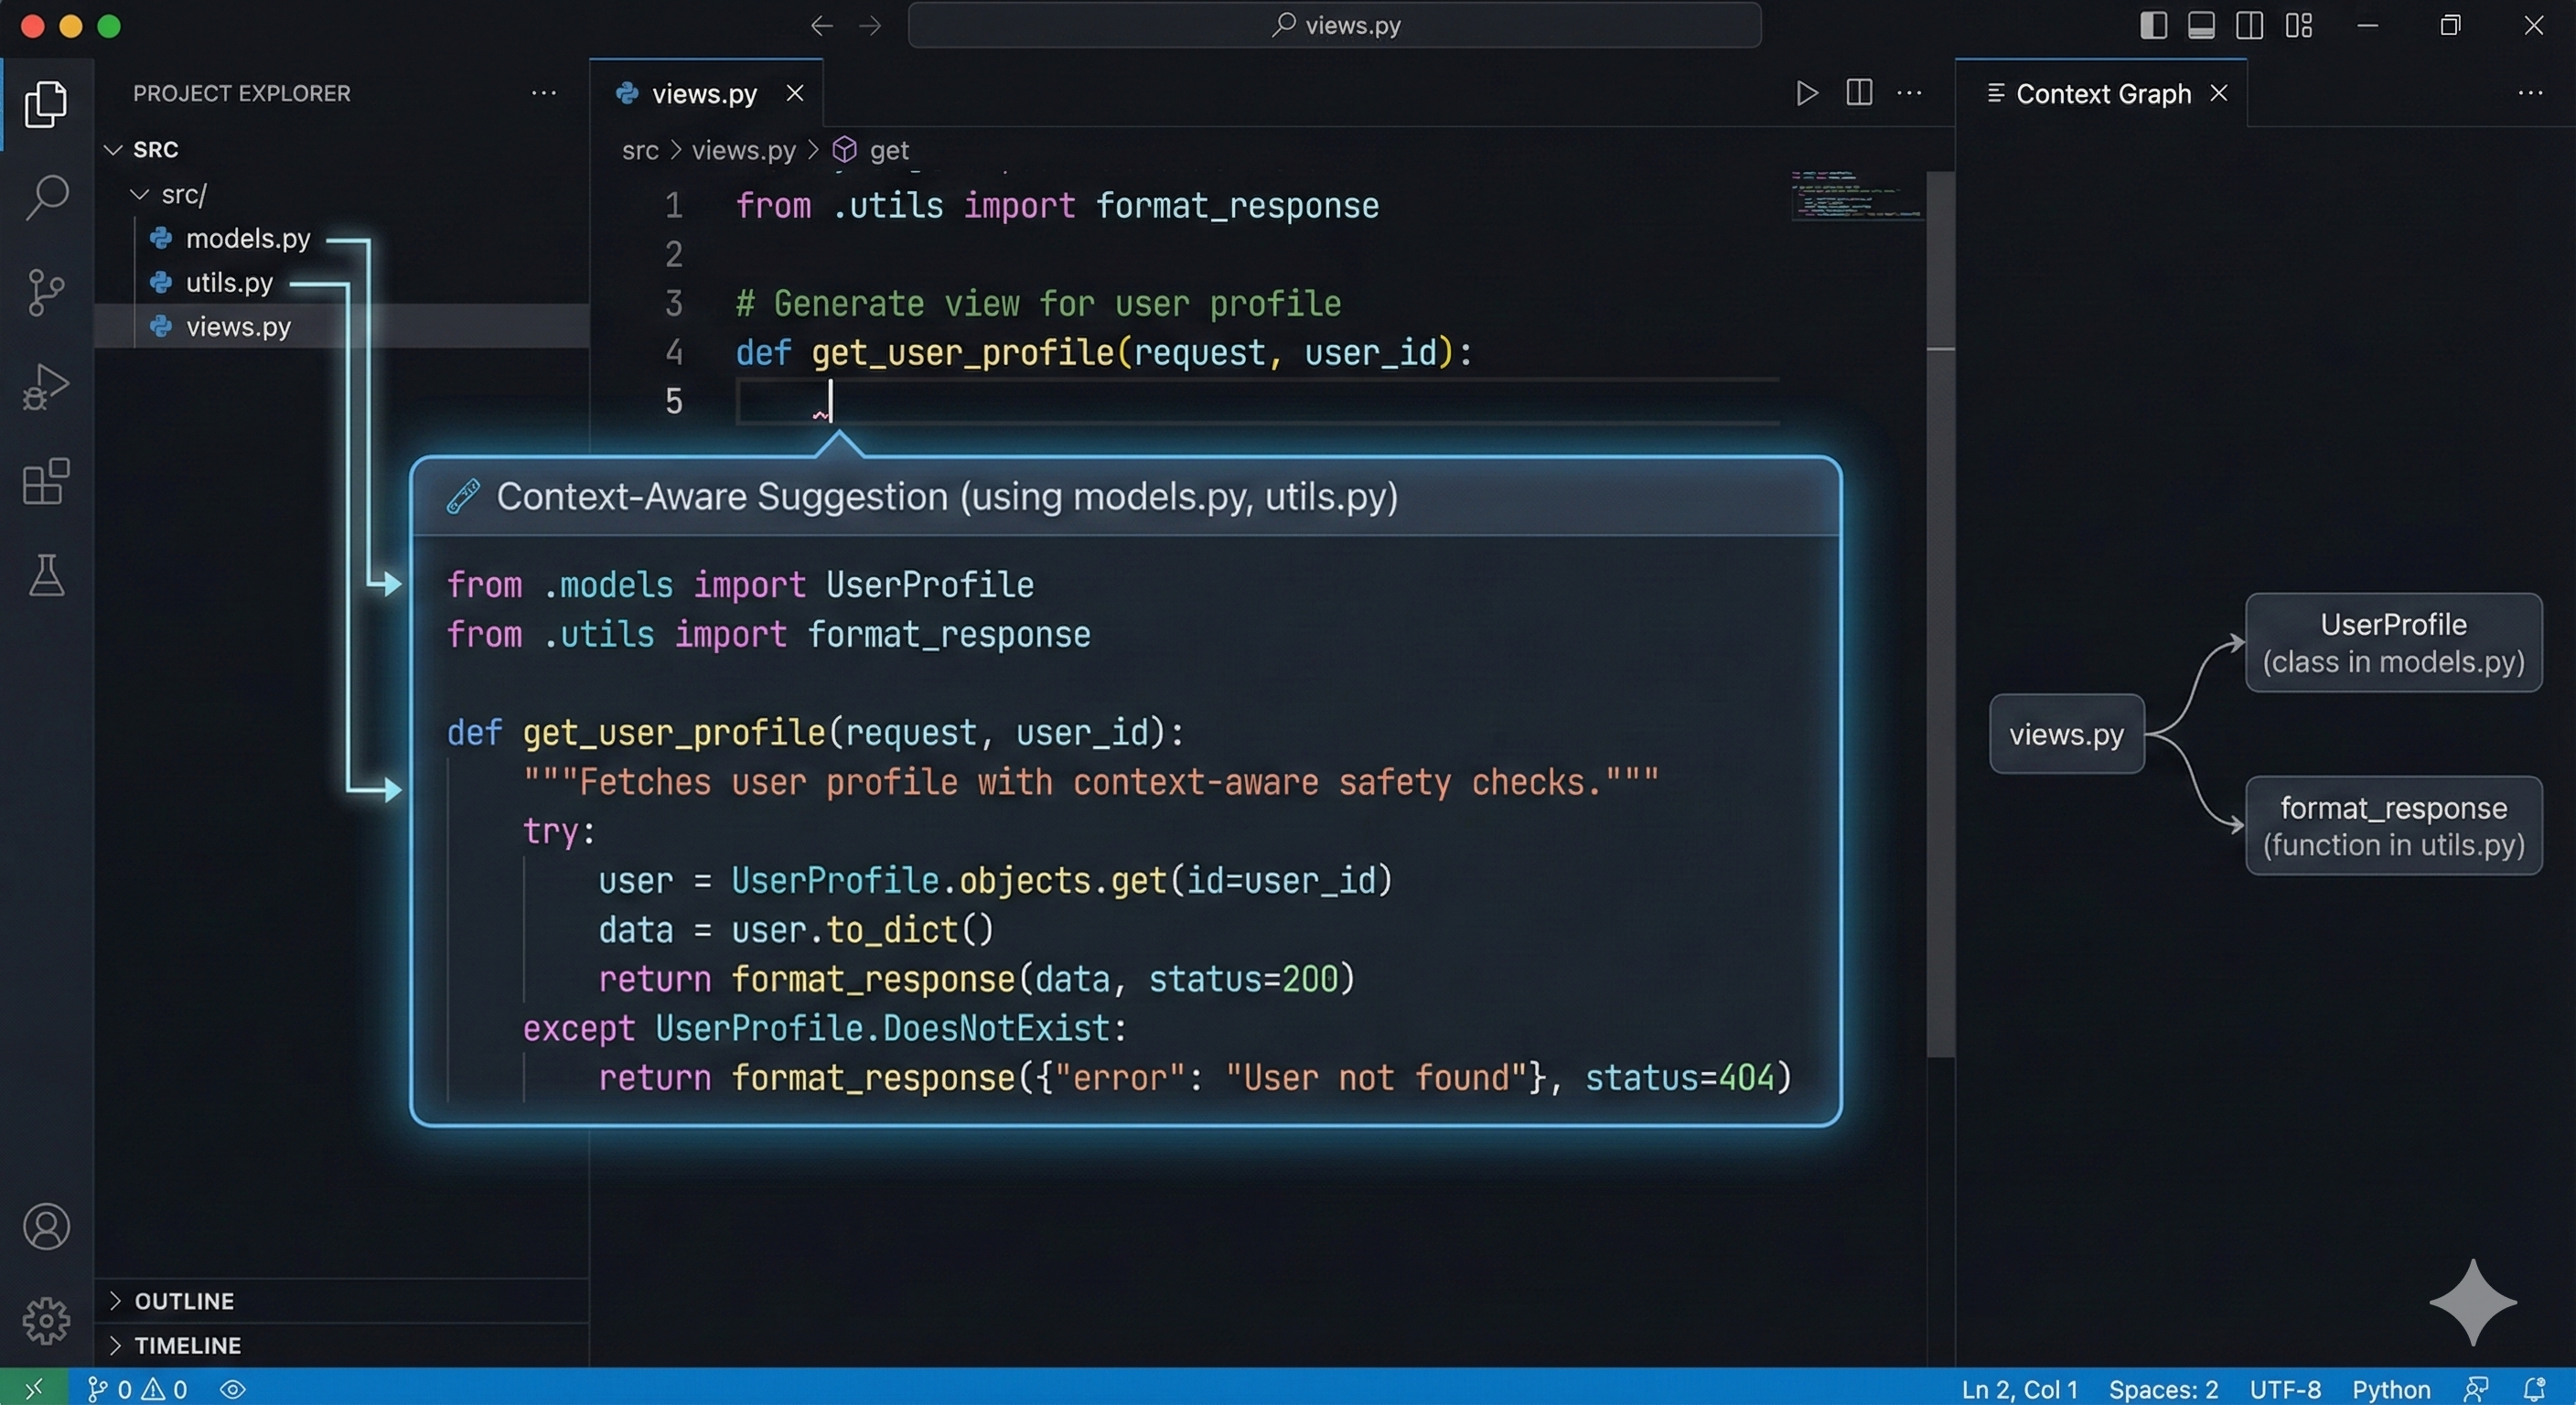The image size is (2576, 1405).
Task: Open the Run and Debug view
Action: [x=46, y=387]
